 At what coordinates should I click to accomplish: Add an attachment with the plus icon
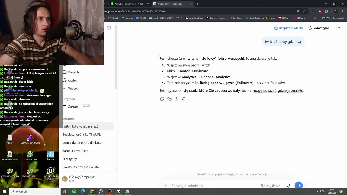coord(166,186)
